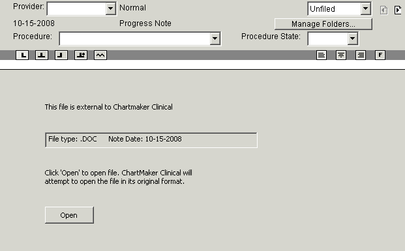Open the Procedure State dropdown

tap(352, 38)
